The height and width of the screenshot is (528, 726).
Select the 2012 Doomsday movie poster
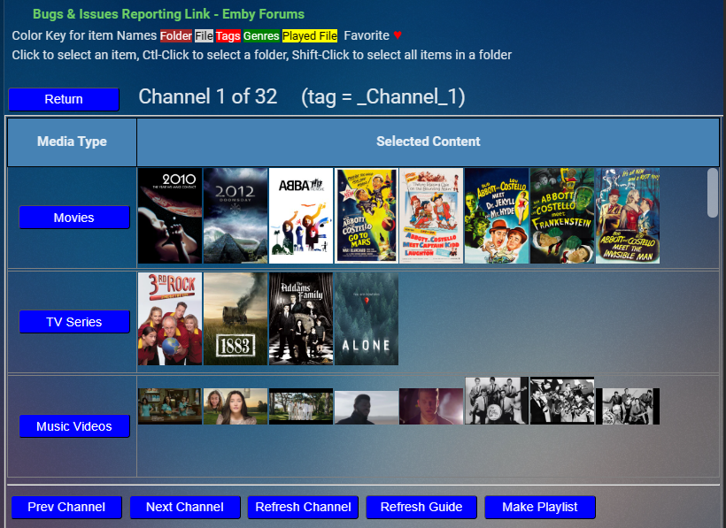pos(236,216)
